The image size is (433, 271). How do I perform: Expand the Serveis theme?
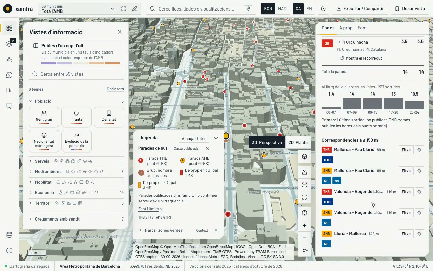coord(76,161)
